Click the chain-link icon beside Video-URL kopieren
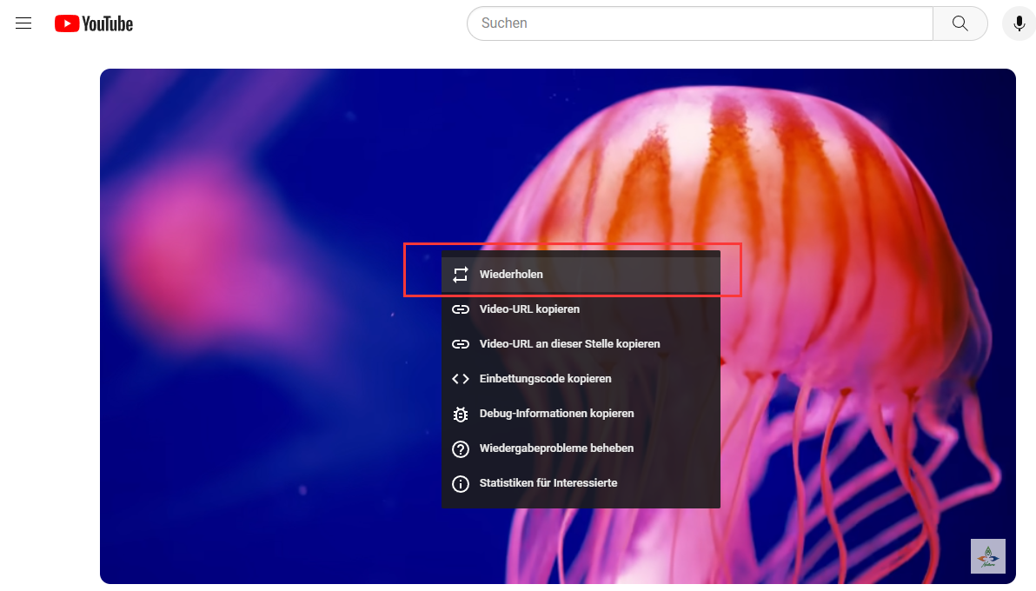Viewport: 1036px width, 591px height. click(x=461, y=309)
